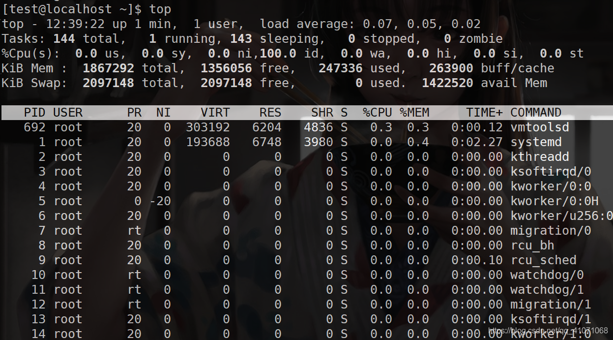This screenshot has width=613, height=340.
Task: Click the ksoftirqd/1 process name
Action: [551, 319]
